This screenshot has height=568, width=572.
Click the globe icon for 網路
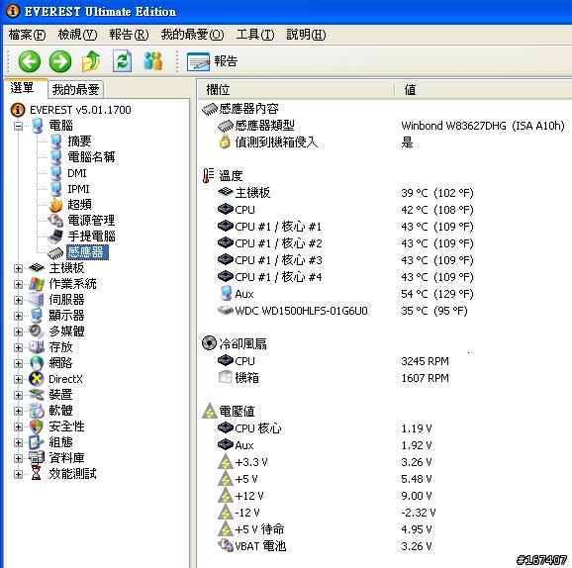pyautogui.click(x=37, y=363)
